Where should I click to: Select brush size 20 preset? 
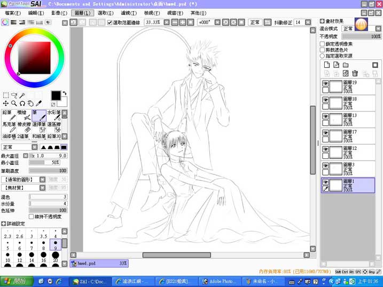click(56, 257)
